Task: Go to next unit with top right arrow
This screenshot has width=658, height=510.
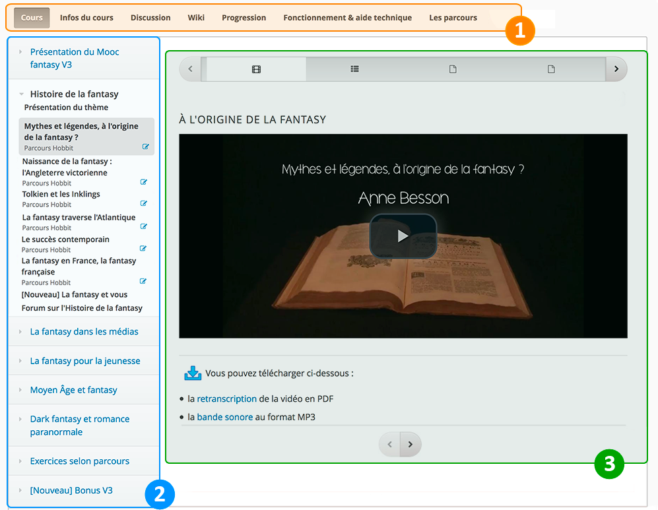Action: (616, 69)
